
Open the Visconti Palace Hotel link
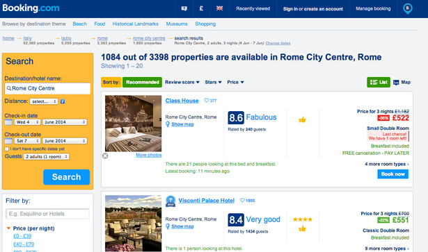(x=207, y=201)
